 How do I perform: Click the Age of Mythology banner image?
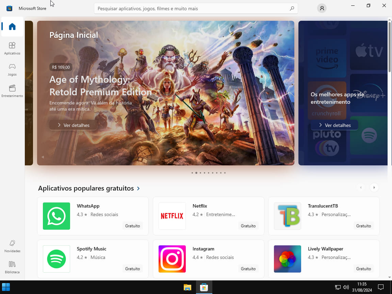click(165, 93)
